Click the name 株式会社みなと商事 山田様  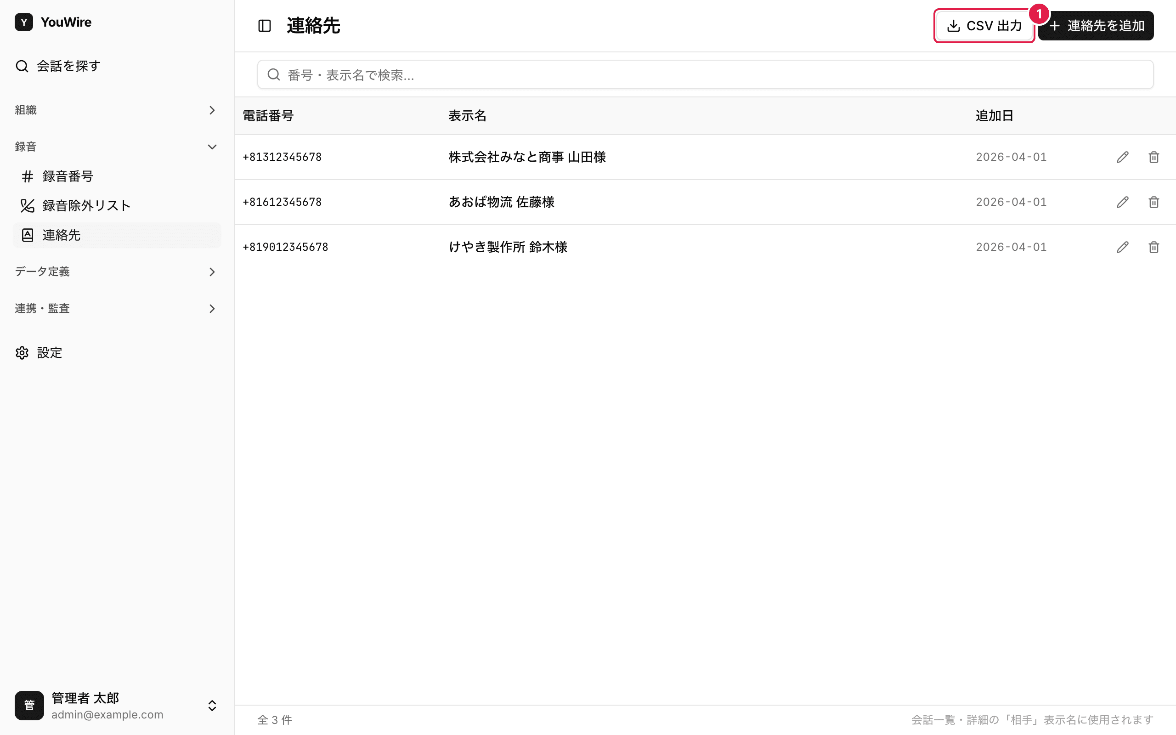click(527, 157)
